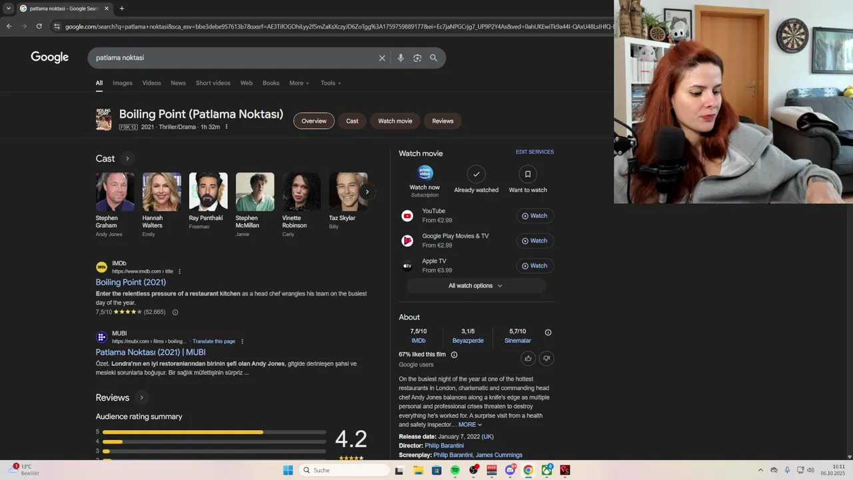Image resolution: width=853 pixels, height=480 pixels.
Task: Select the Overview chip
Action: pyautogui.click(x=314, y=121)
